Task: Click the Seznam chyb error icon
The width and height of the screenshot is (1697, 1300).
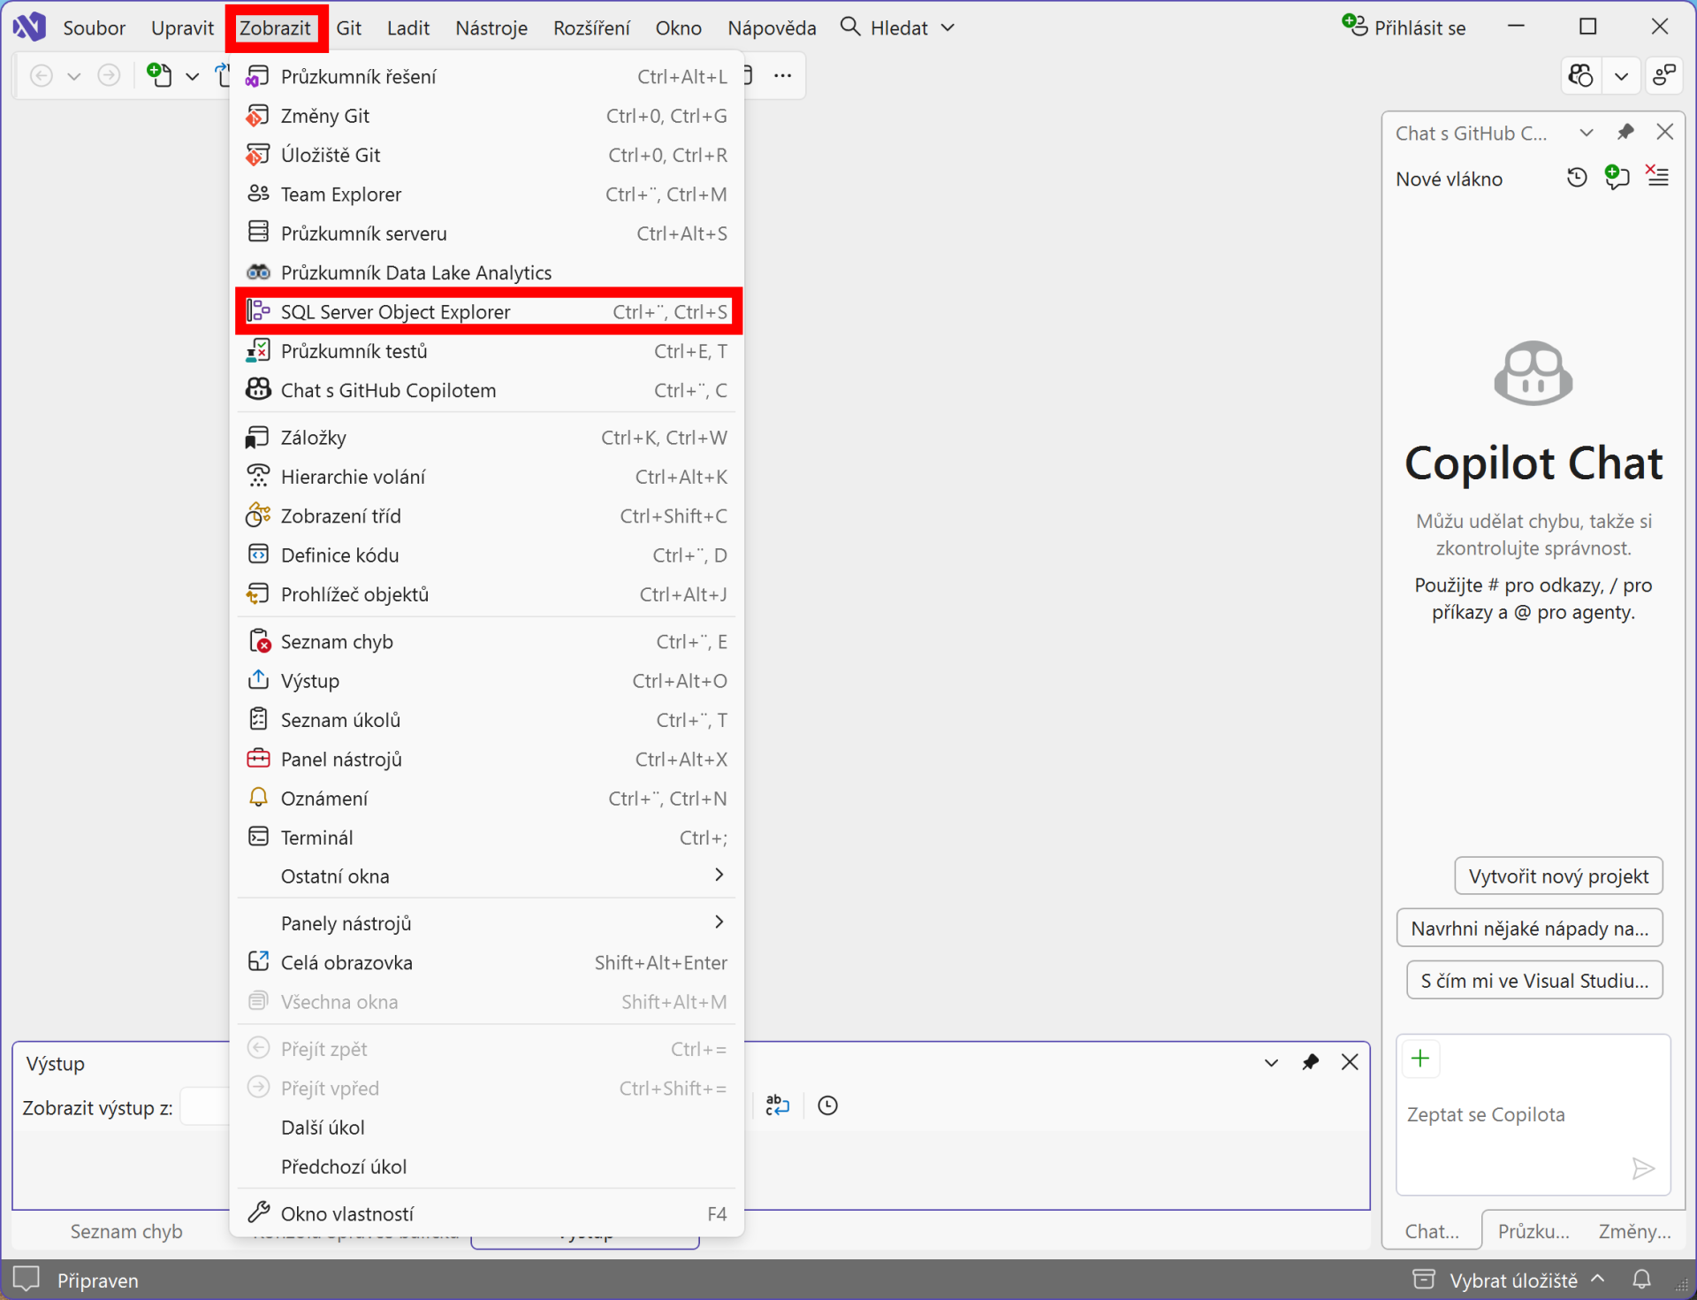Action: coord(258,641)
